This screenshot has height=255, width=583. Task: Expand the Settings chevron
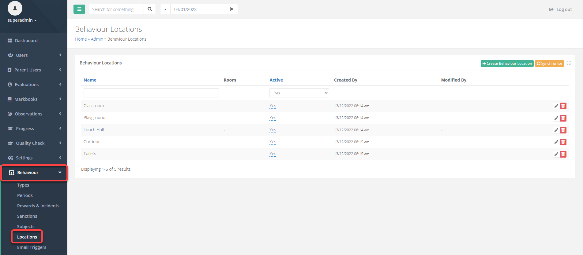[x=60, y=158]
